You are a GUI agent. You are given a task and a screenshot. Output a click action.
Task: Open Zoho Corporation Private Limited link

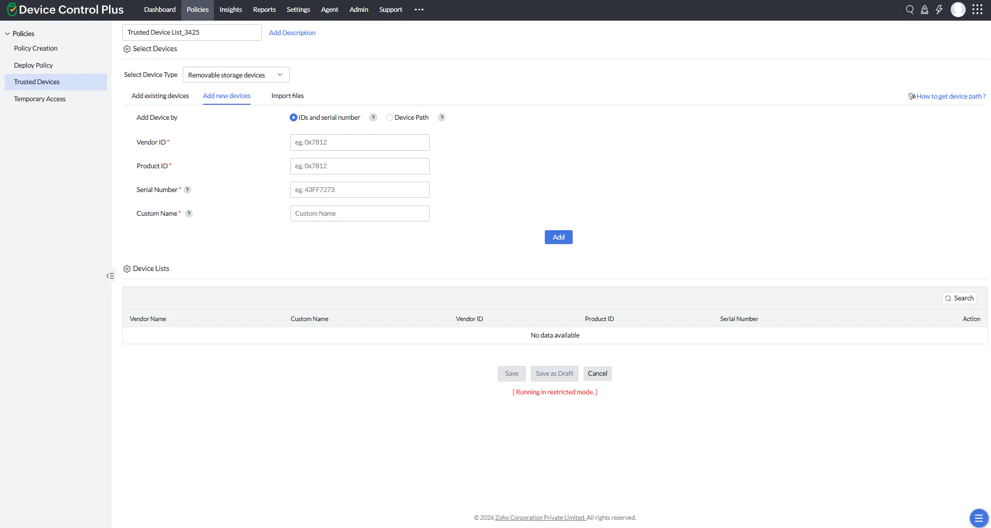pos(540,518)
